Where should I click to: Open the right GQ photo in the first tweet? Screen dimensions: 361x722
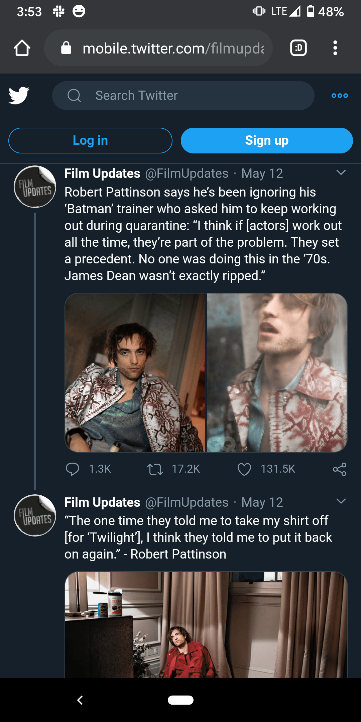click(x=277, y=372)
